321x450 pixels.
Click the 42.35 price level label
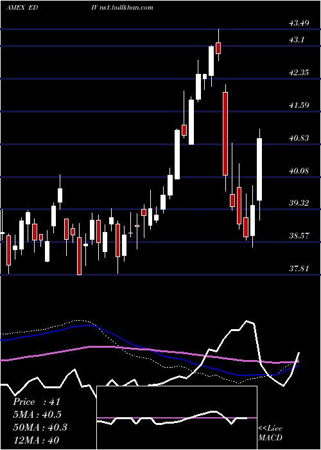tap(299, 72)
